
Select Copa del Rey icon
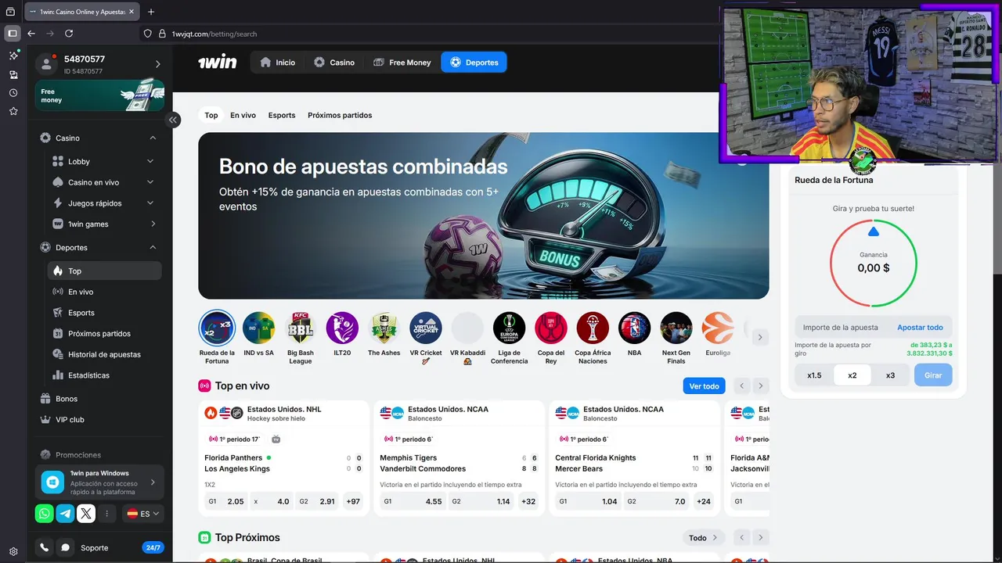[551, 328]
